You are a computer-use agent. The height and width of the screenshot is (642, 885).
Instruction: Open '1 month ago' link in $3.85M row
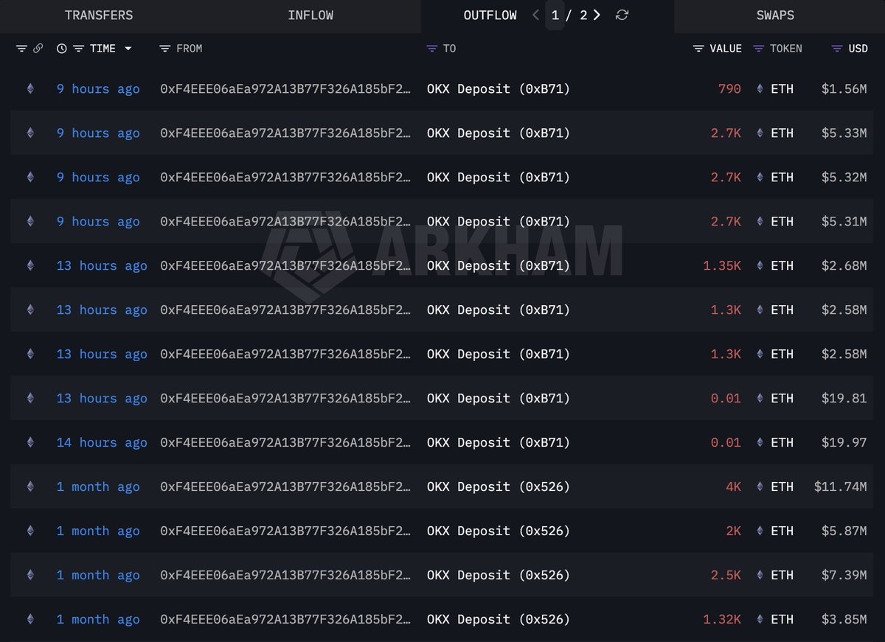coord(98,619)
